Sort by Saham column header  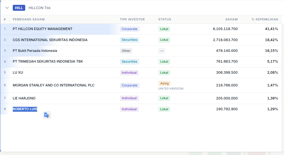click(231, 19)
